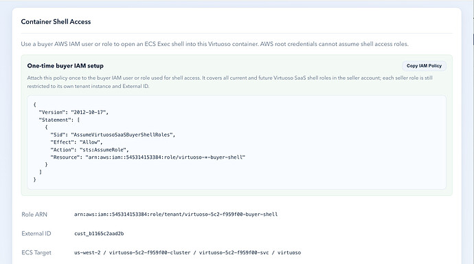
Task: Select the AssumeVirtuosoSaaSBuyerShellRoles Sid line
Action: point(113,135)
